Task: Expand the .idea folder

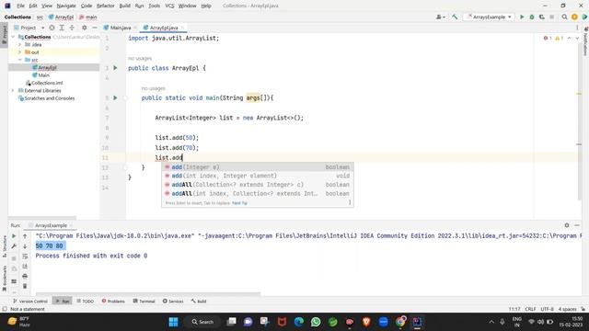Action: coord(20,45)
